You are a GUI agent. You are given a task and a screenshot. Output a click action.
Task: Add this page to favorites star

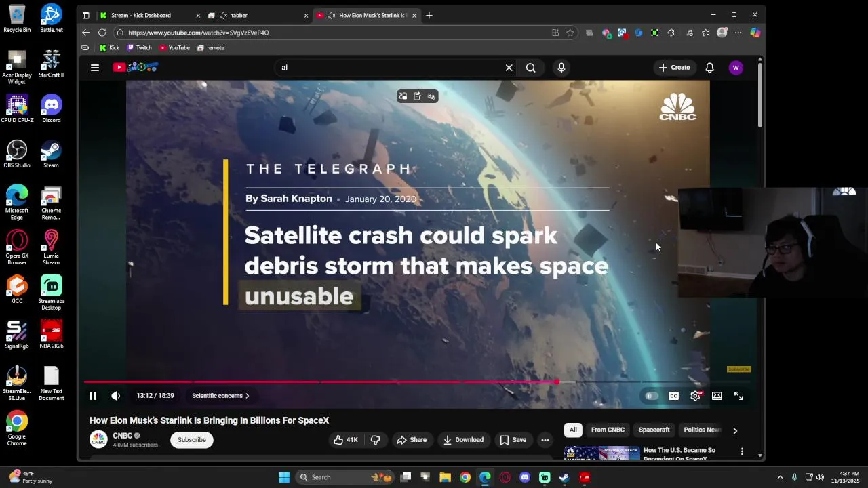(x=570, y=33)
